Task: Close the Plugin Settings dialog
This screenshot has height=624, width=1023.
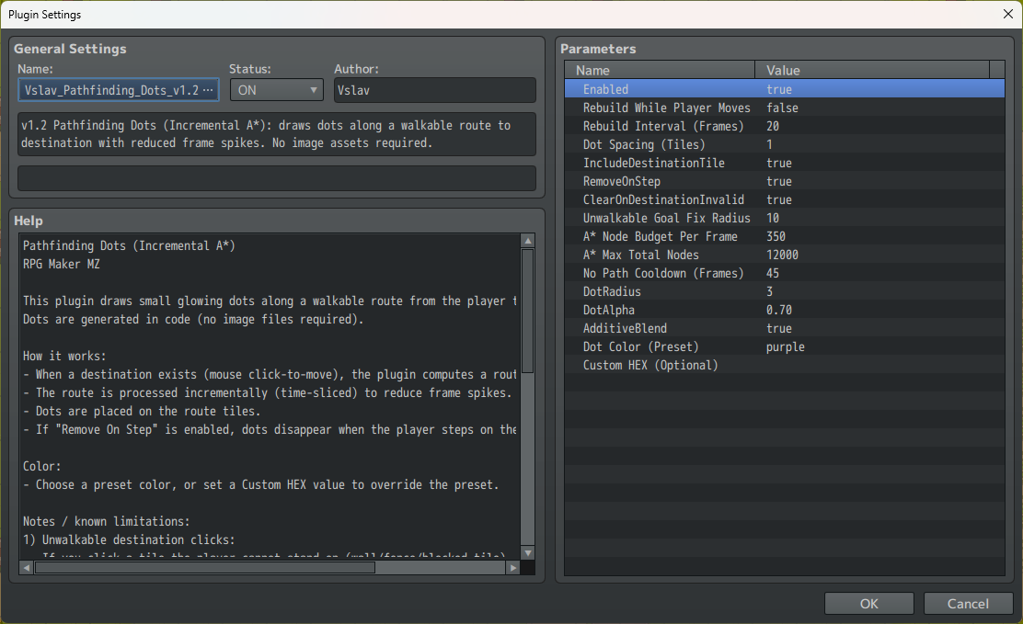Action: pyautogui.click(x=1008, y=14)
